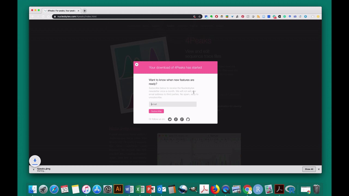This screenshot has width=349, height=196.
Task: Open Calculator from the Dock
Action: [x=172, y=189]
